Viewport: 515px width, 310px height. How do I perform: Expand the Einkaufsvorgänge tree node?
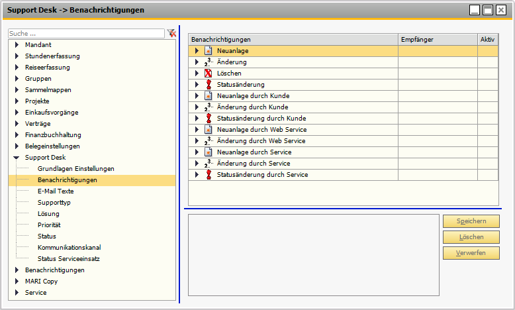coord(17,112)
